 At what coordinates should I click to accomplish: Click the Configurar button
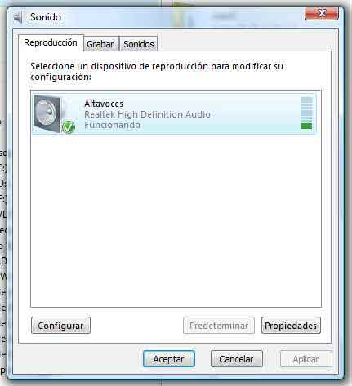click(60, 326)
